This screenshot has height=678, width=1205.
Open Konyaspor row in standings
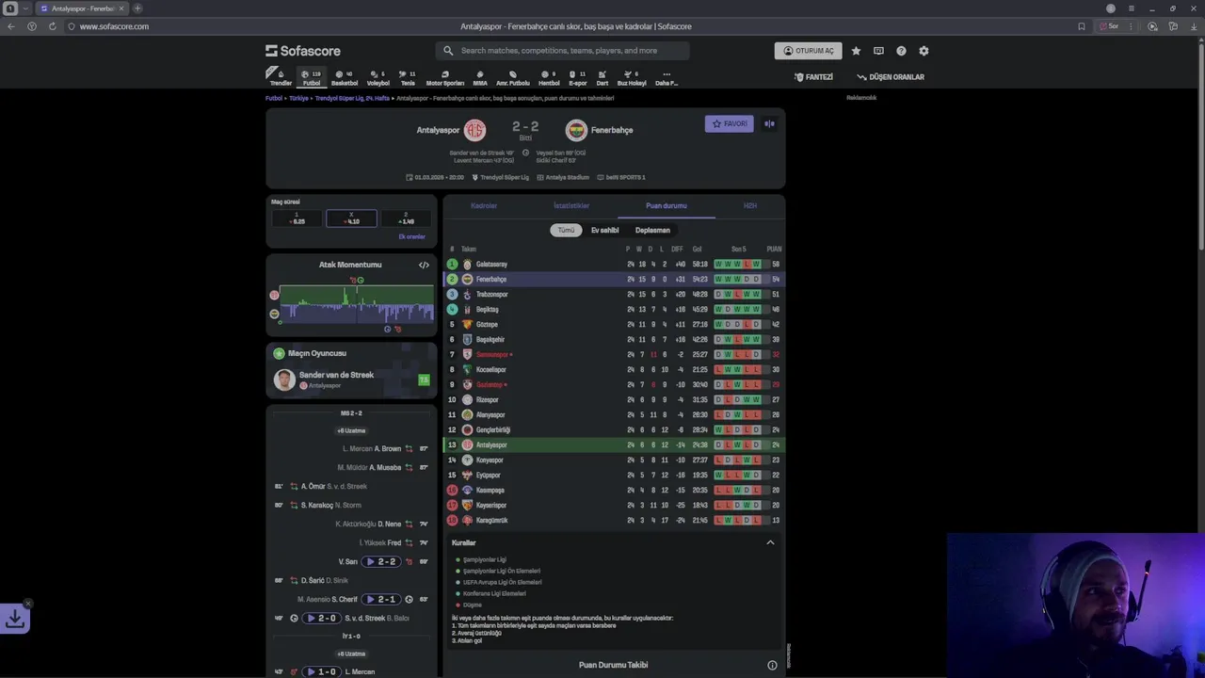614,460
